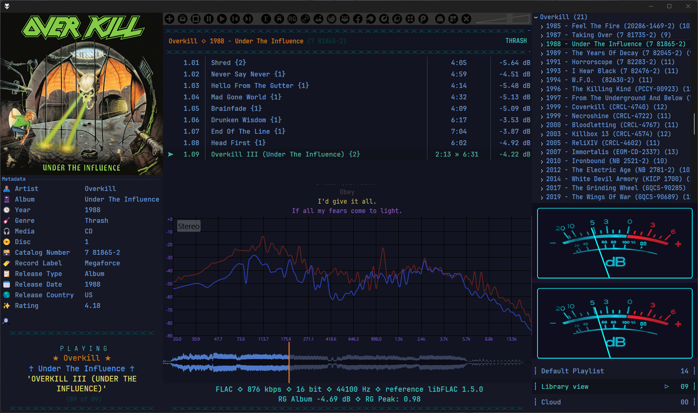Click the RG ReplayGain toolbar icon

(x=292, y=19)
